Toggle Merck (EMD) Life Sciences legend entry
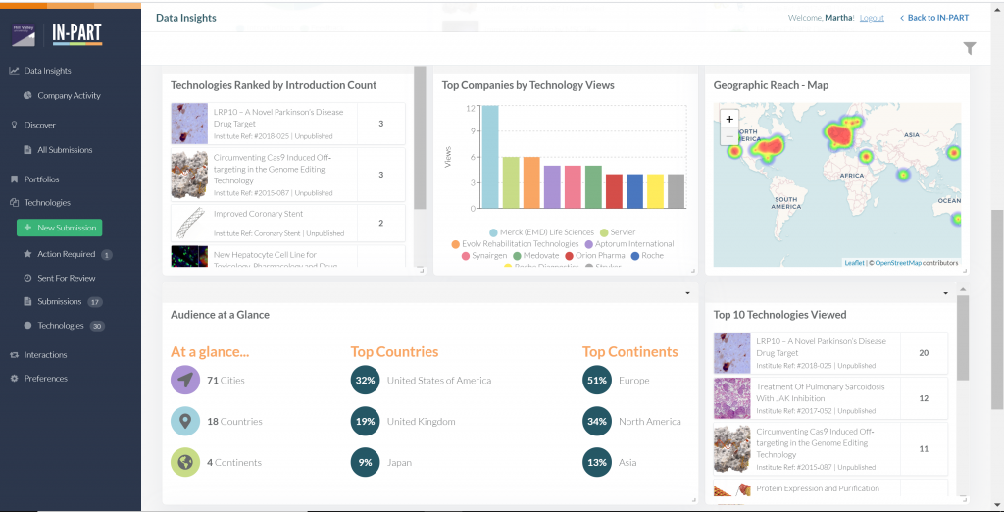This screenshot has width=1004, height=512. [x=541, y=232]
